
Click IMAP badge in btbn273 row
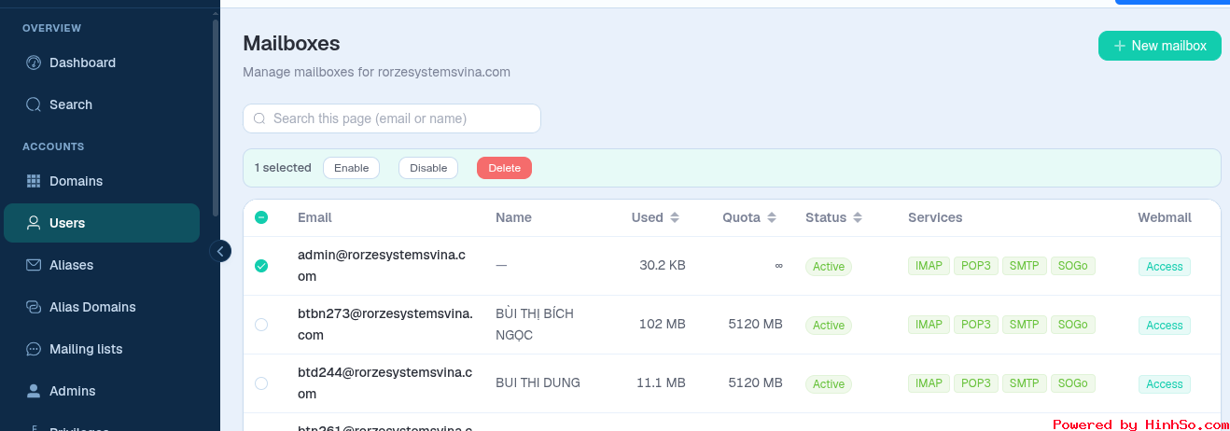pyautogui.click(x=929, y=325)
